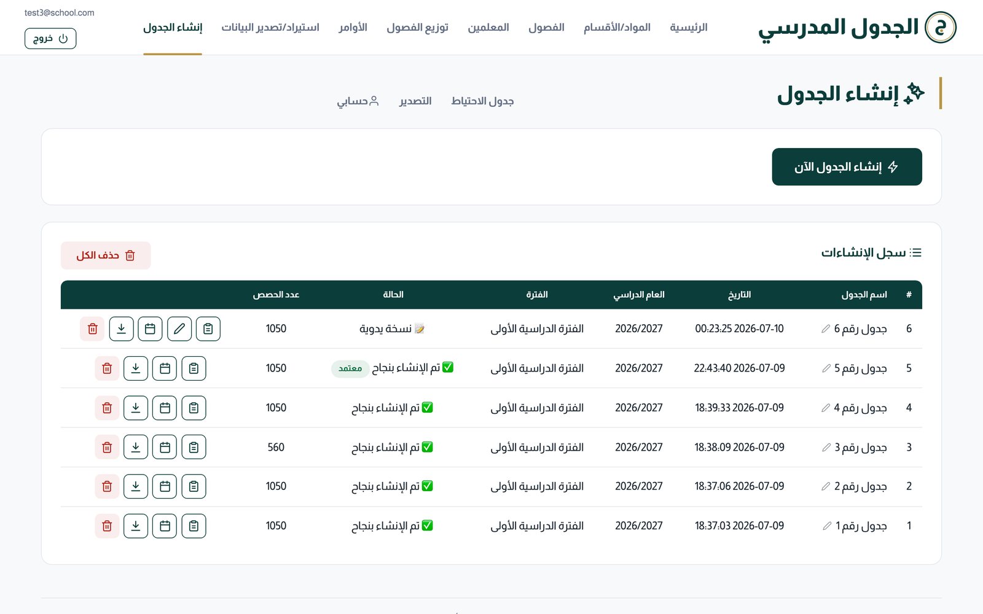Image resolution: width=983 pixels, height=614 pixels.
Task: Click اسم الجدول column header
Action: (864, 295)
